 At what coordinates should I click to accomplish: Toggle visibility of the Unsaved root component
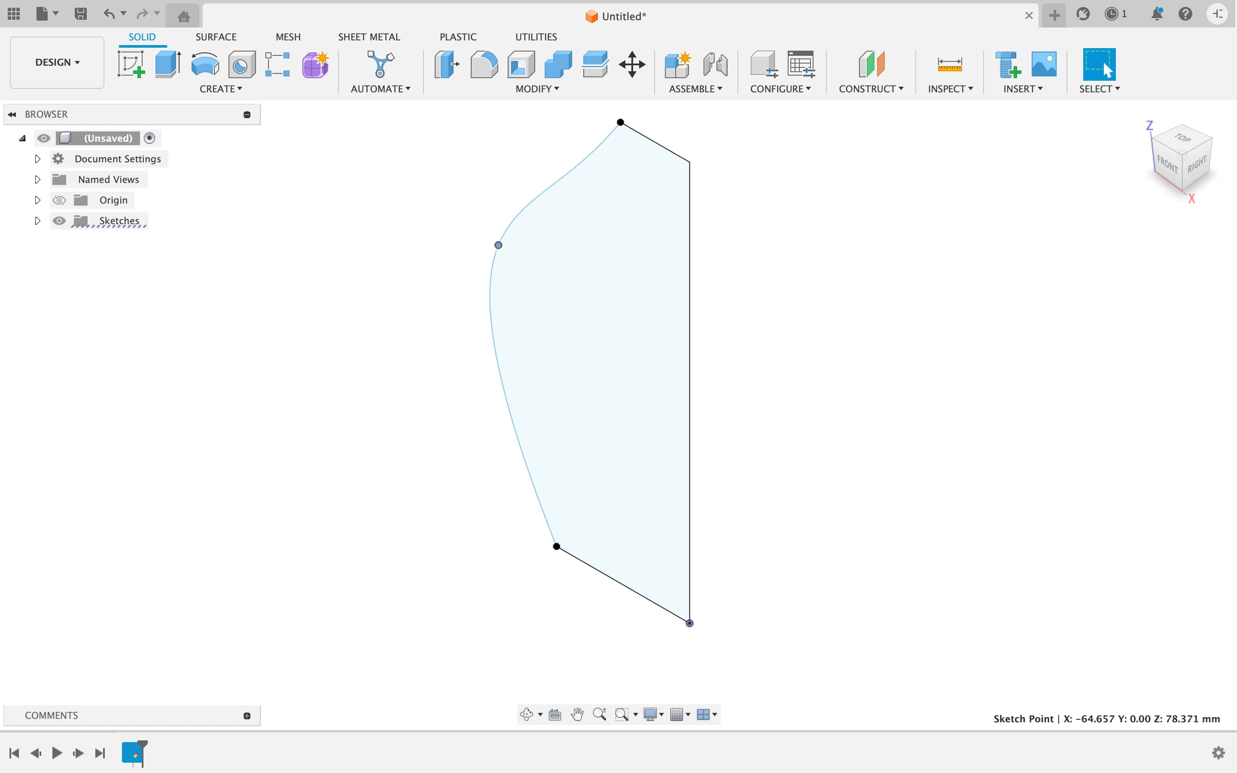click(x=44, y=138)
